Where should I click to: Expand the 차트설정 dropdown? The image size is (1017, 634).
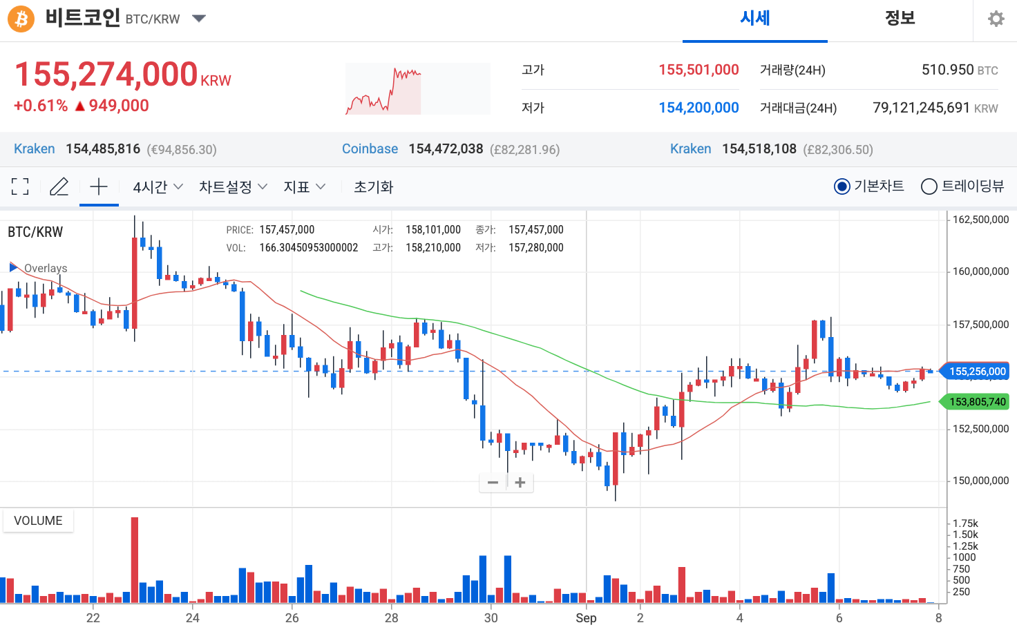pos(233,187)
